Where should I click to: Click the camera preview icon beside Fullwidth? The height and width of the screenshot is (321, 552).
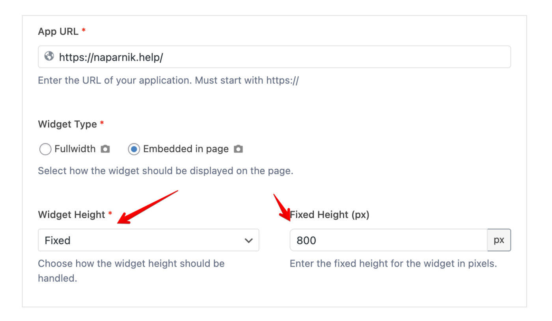click(x=105, y=149)
